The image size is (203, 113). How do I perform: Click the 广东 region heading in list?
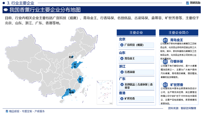tap(122, 79)
